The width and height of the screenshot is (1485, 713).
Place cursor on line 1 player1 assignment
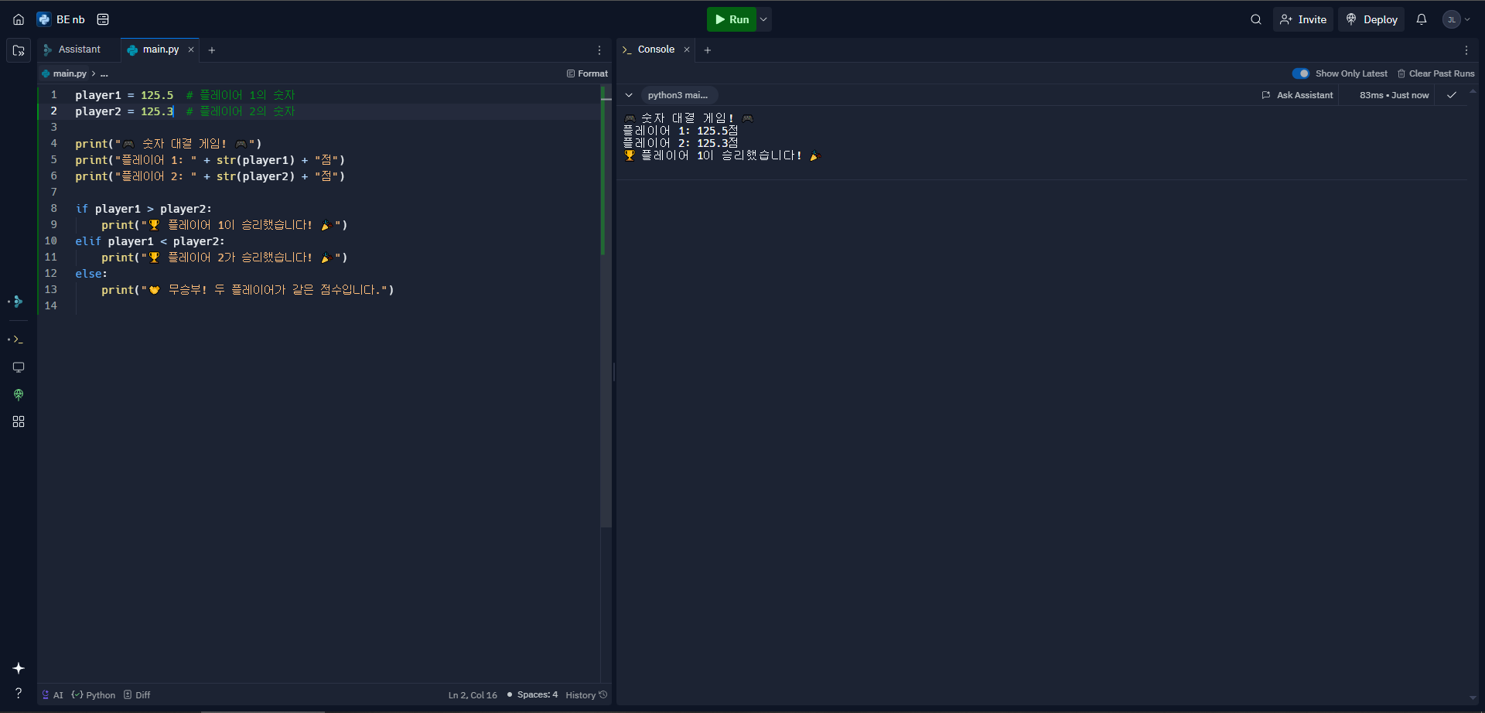[x=125, y=95]
